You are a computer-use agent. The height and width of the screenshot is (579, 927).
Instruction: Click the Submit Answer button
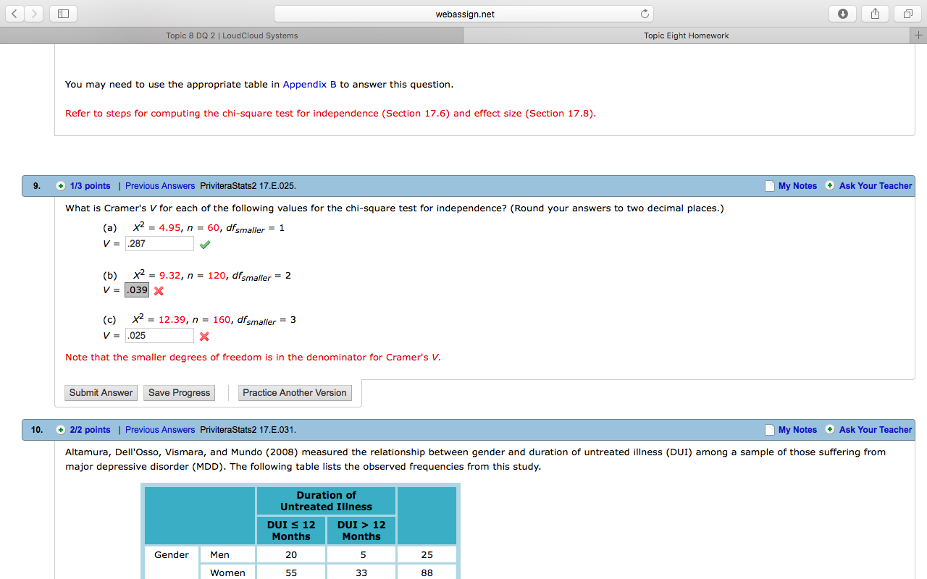click(x=101, y=392)
